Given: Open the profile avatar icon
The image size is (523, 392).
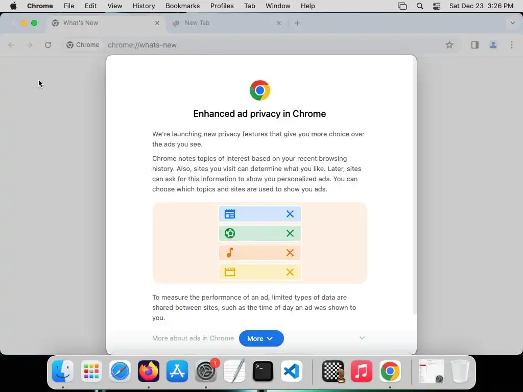Looking at the screenshot, I should (493, 45).
